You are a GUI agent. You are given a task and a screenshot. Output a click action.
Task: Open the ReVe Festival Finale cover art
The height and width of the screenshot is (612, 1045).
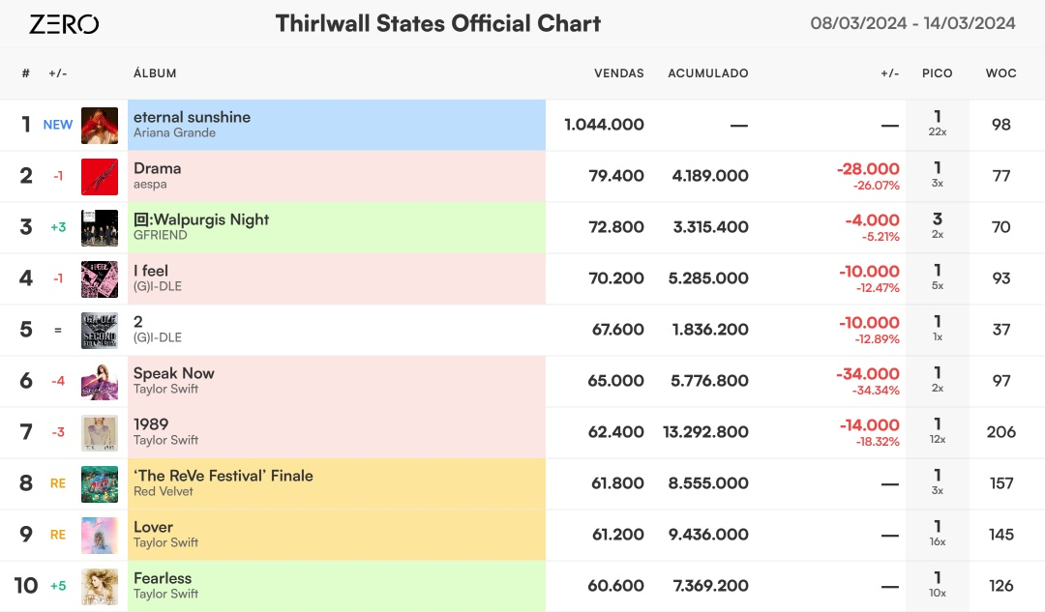click(x=100, y=484)
